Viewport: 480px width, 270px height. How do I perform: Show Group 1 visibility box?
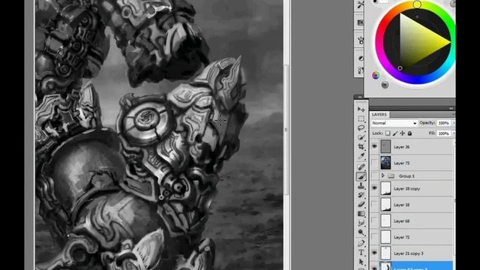[x=374, y=176]
